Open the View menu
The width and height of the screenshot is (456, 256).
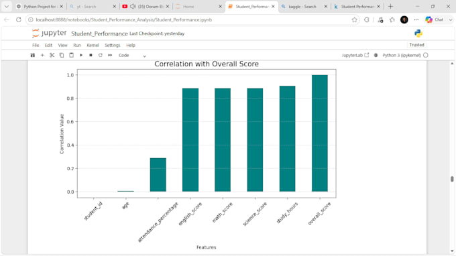click(62, 46)
